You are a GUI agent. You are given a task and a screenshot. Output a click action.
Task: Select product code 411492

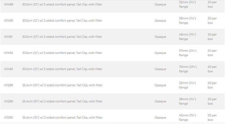tap(8, 53)
